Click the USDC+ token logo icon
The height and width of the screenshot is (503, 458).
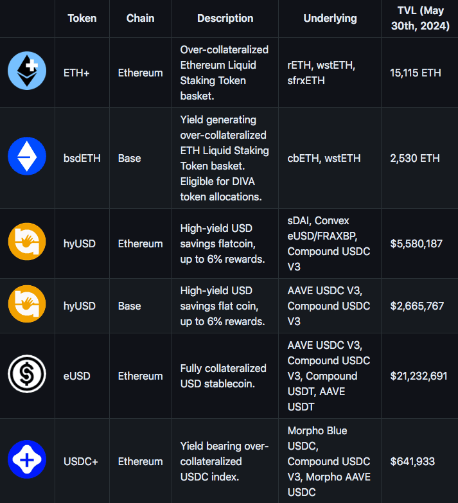coord(27,460)
